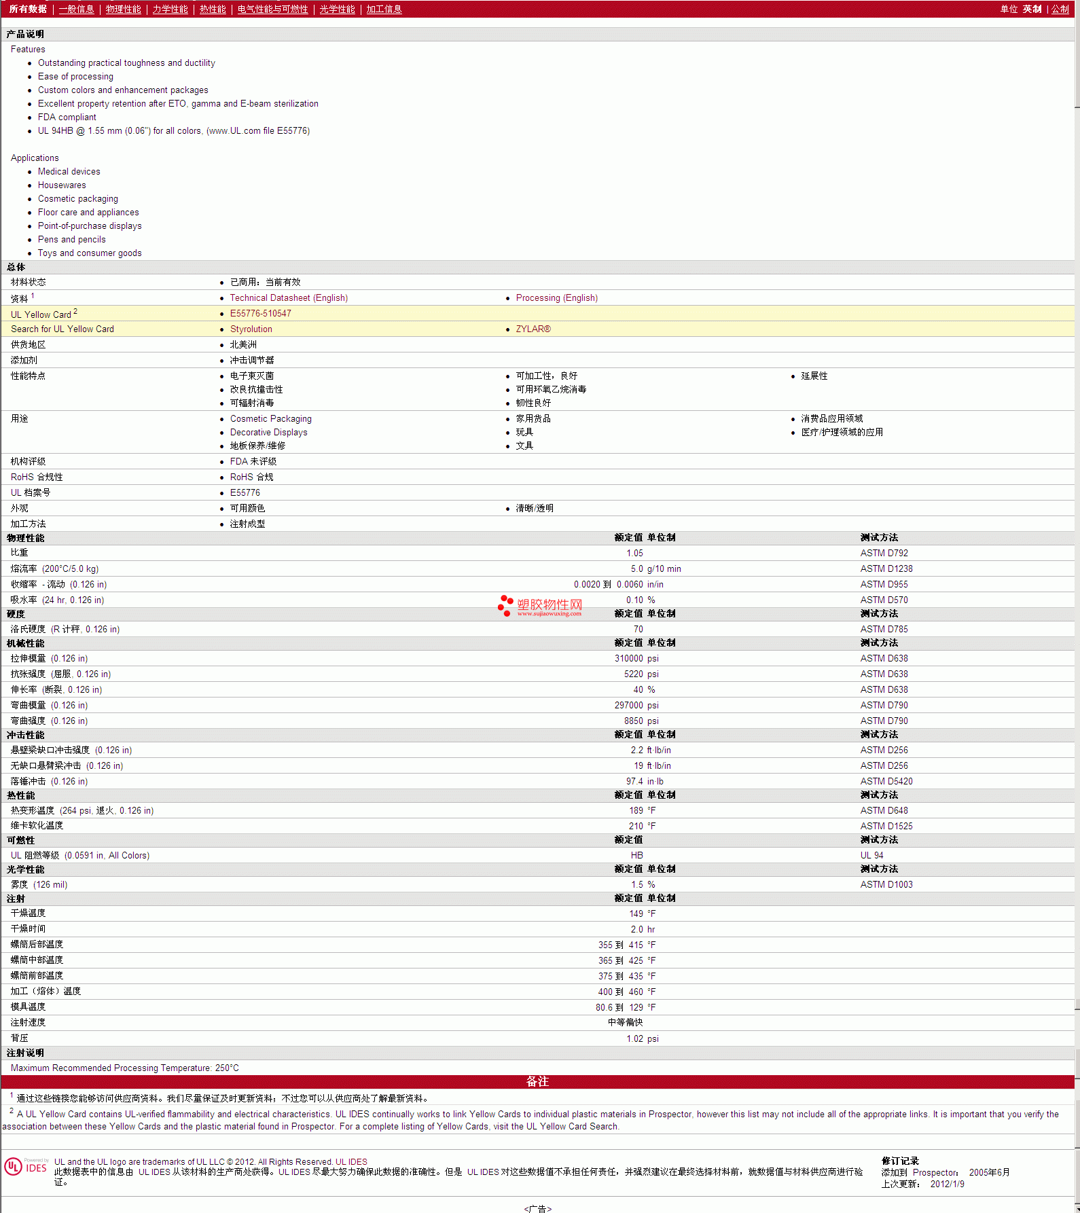Switch to the 电气性能与可燃性 tab
This screenshot has width=1080, height=1213.
click(273, 10)
